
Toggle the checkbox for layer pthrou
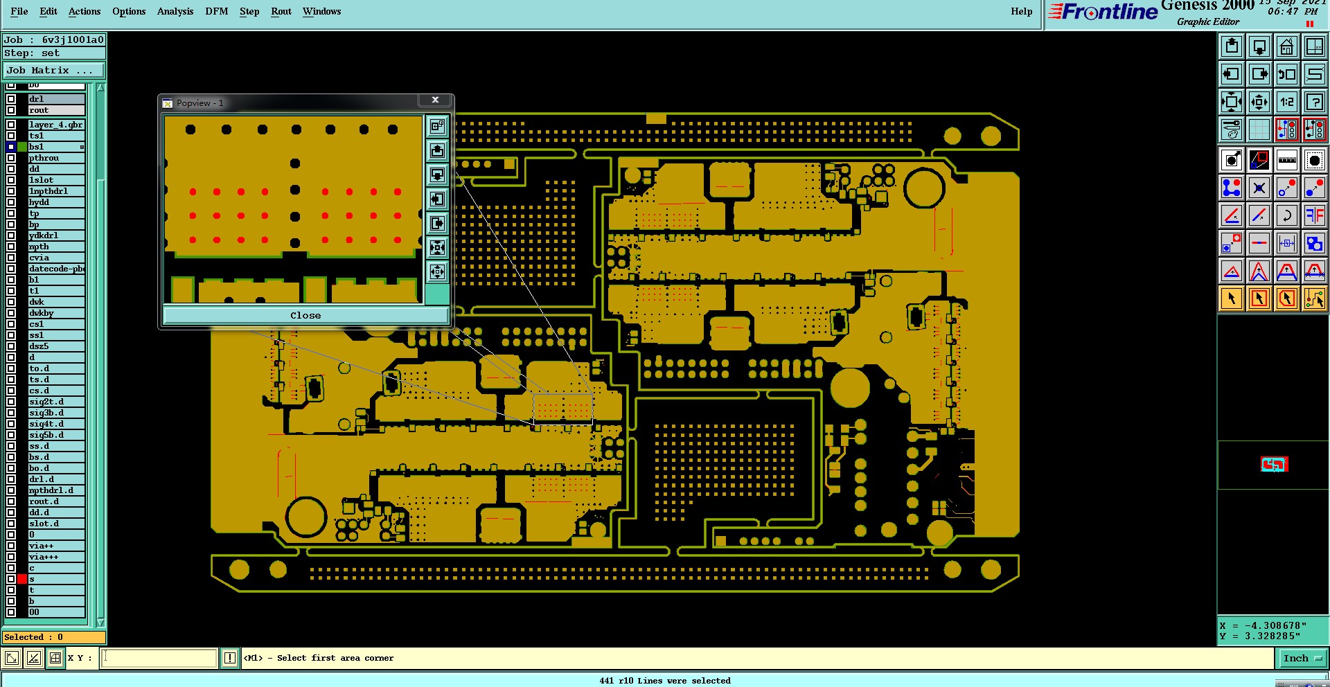point(11,158)
